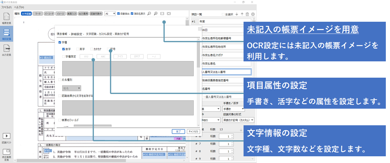Screen dimensions: 390x163
Task: Click the zoom in magnifier icon
Action: tap(156, 14)
